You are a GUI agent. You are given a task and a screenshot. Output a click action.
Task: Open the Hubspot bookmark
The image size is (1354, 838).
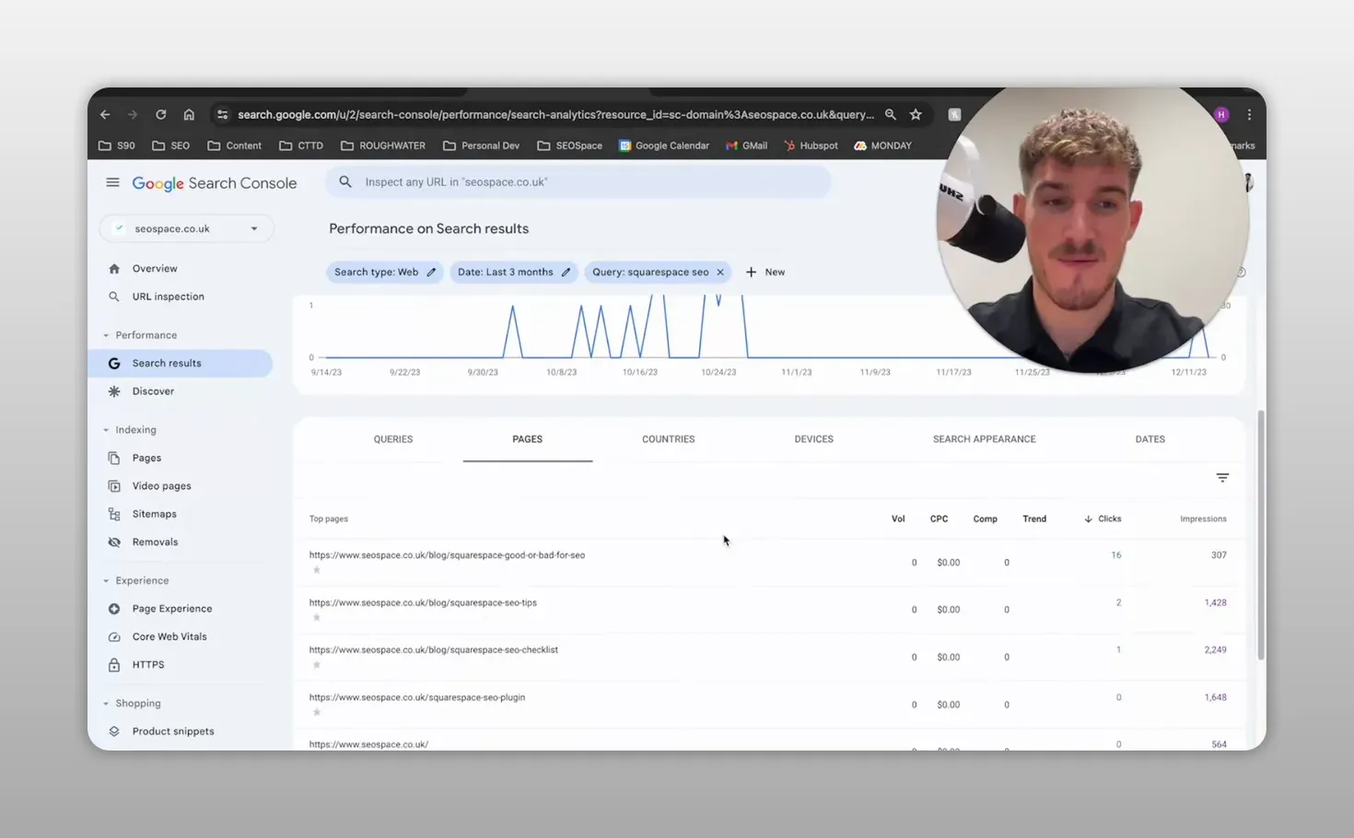point(811,145)
